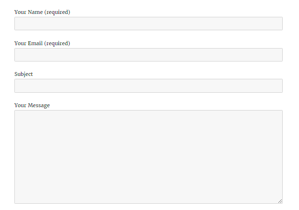Select the text area below Your Message
The image size is (299, 210).
pyautogui.click(x=148, y=157)
